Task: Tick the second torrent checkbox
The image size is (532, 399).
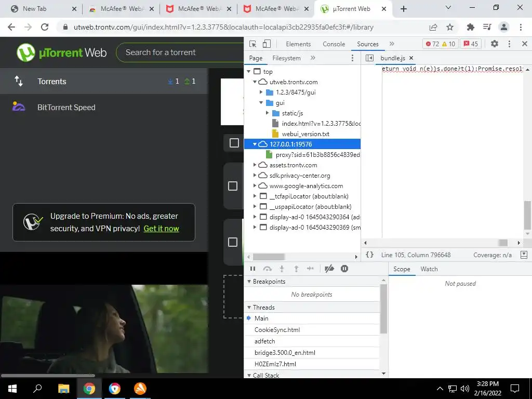Action: pos(233,186)
